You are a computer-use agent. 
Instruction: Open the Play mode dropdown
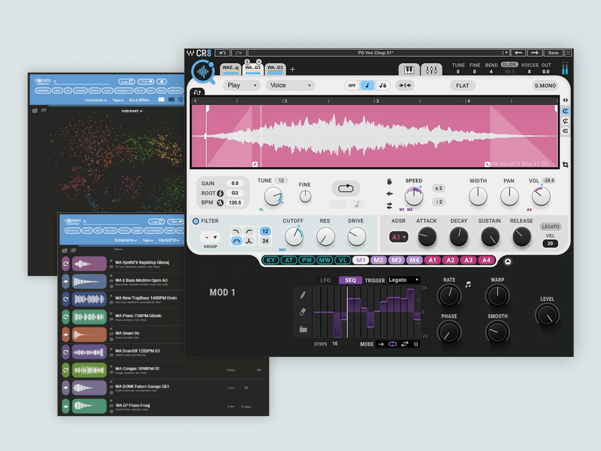(242, 85)
